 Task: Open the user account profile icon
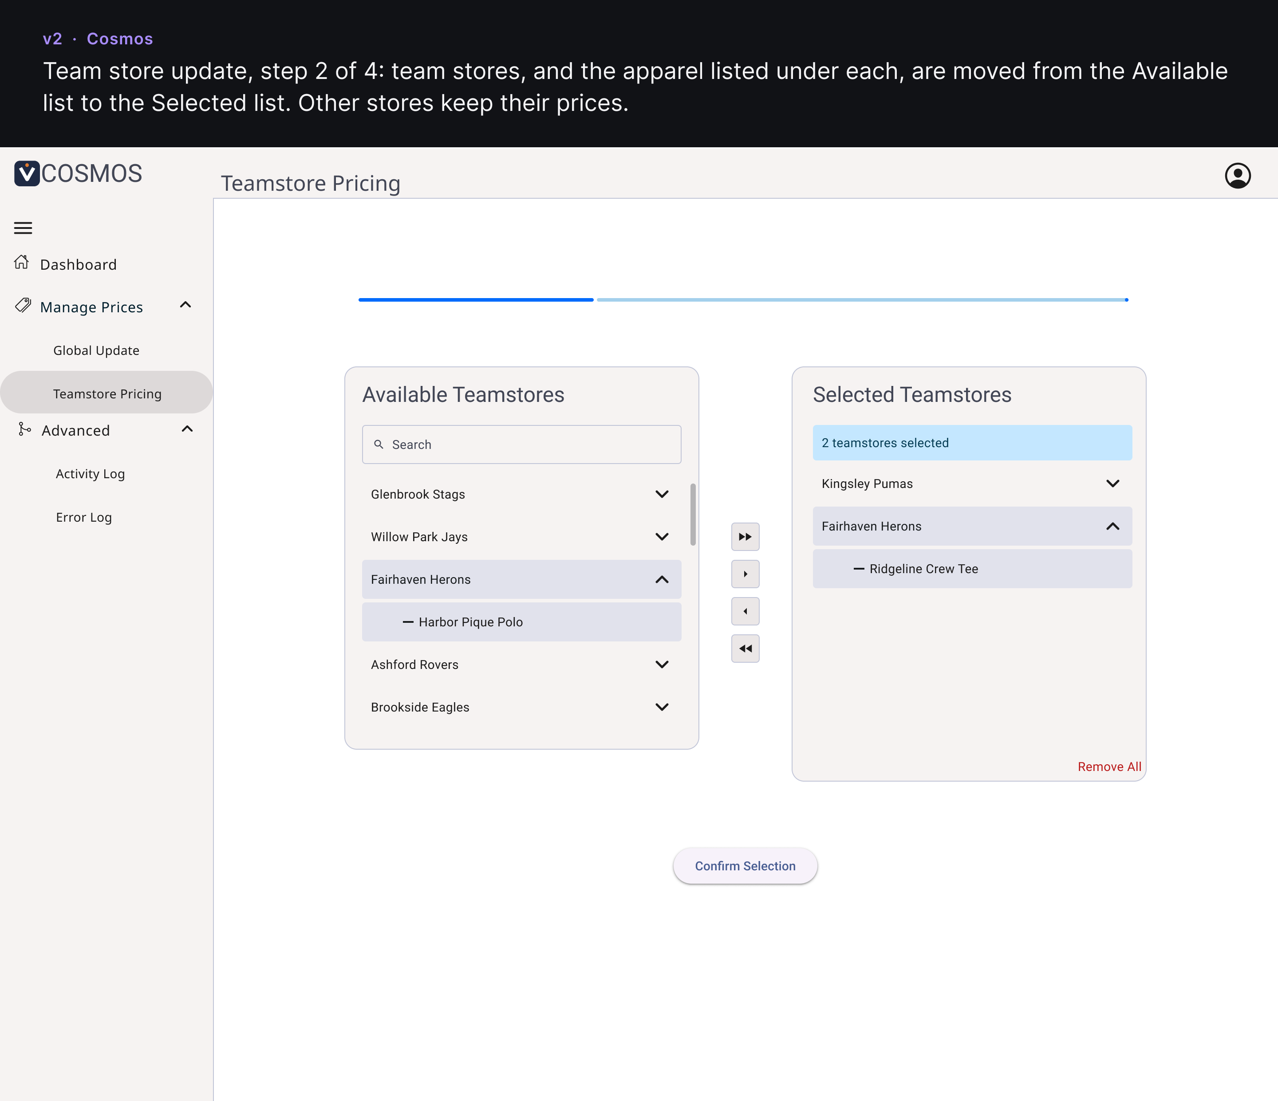[1237, 176]
